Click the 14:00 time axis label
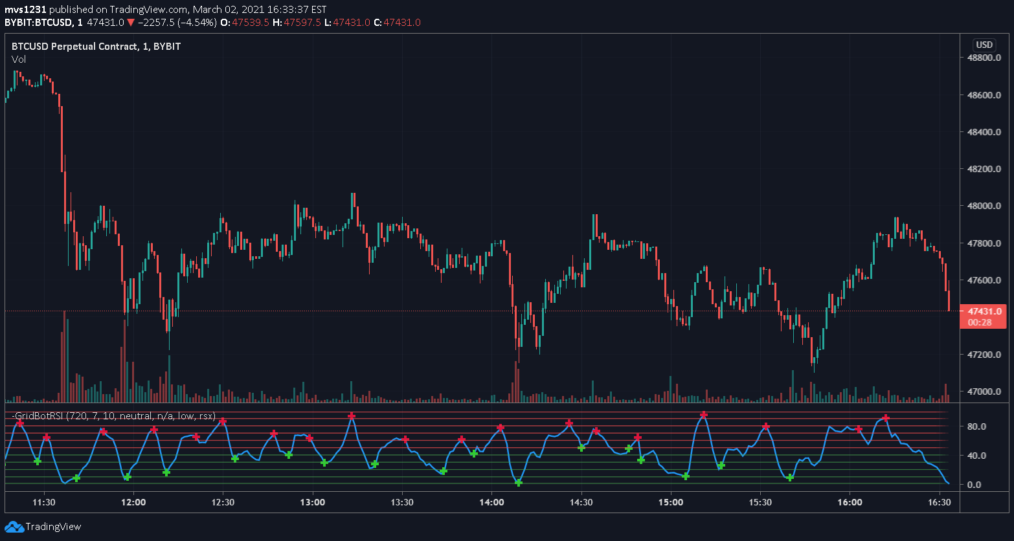This screenshot has height=541, width=1014. (491, 502)
